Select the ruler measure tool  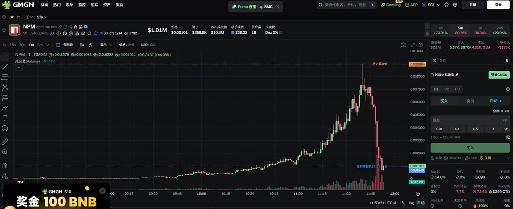coord(5,141)
